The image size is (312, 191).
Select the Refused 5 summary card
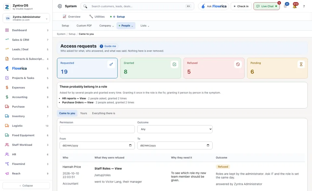(x=214, y=68)
